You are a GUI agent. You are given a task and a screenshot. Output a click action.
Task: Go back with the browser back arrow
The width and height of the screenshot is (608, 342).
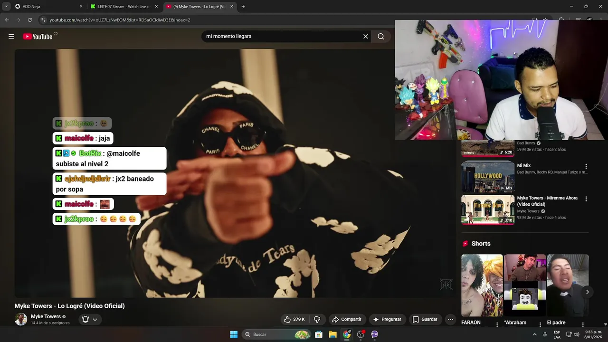pos(7,20)
